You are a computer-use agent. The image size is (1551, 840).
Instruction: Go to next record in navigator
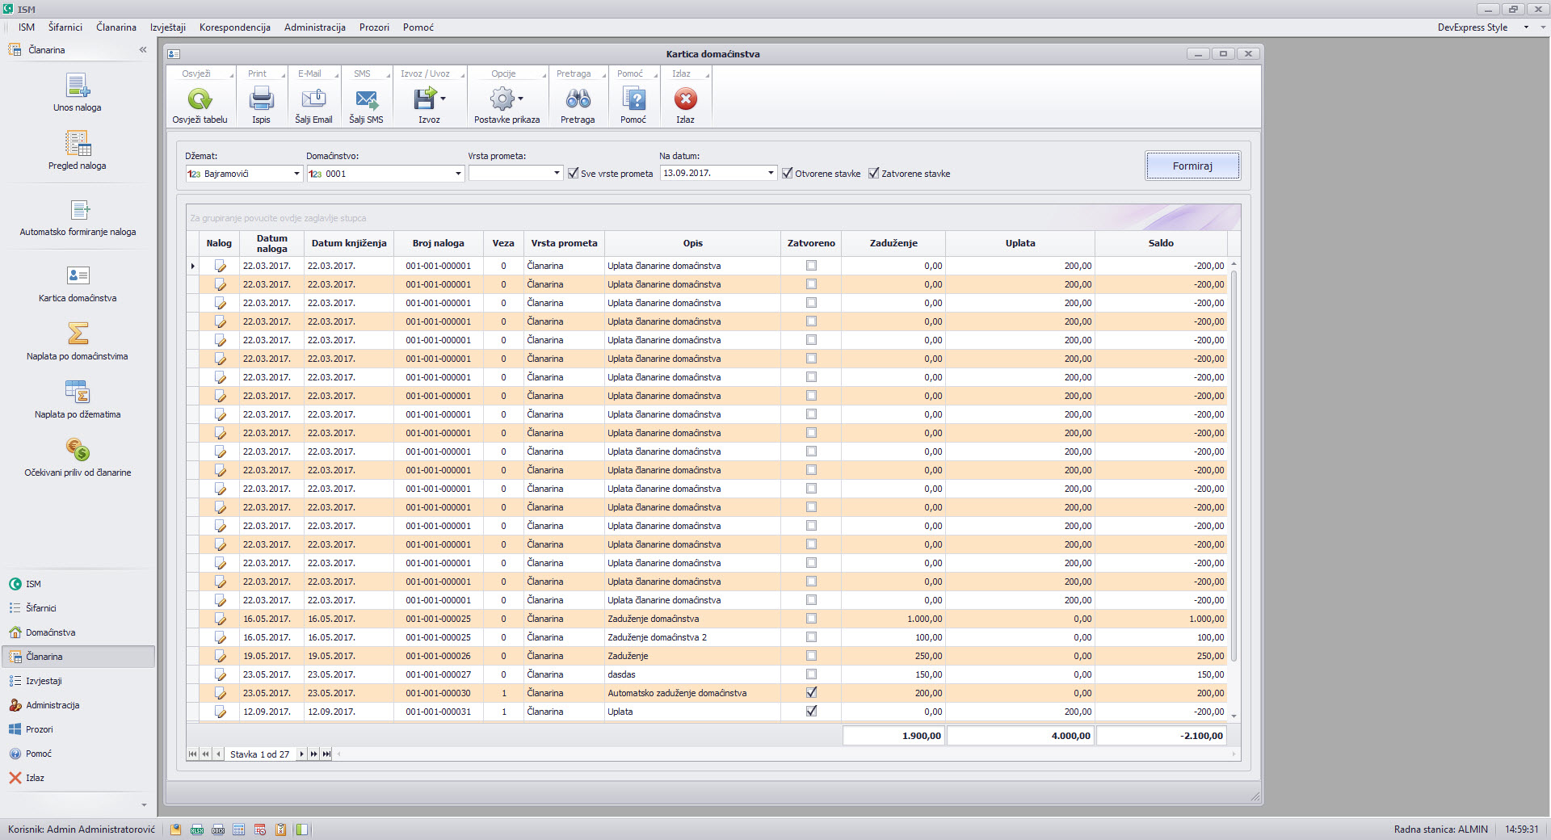tap(301, 754)
